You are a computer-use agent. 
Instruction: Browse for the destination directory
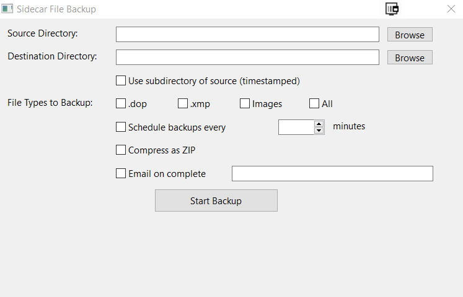[x=410, y=58]
